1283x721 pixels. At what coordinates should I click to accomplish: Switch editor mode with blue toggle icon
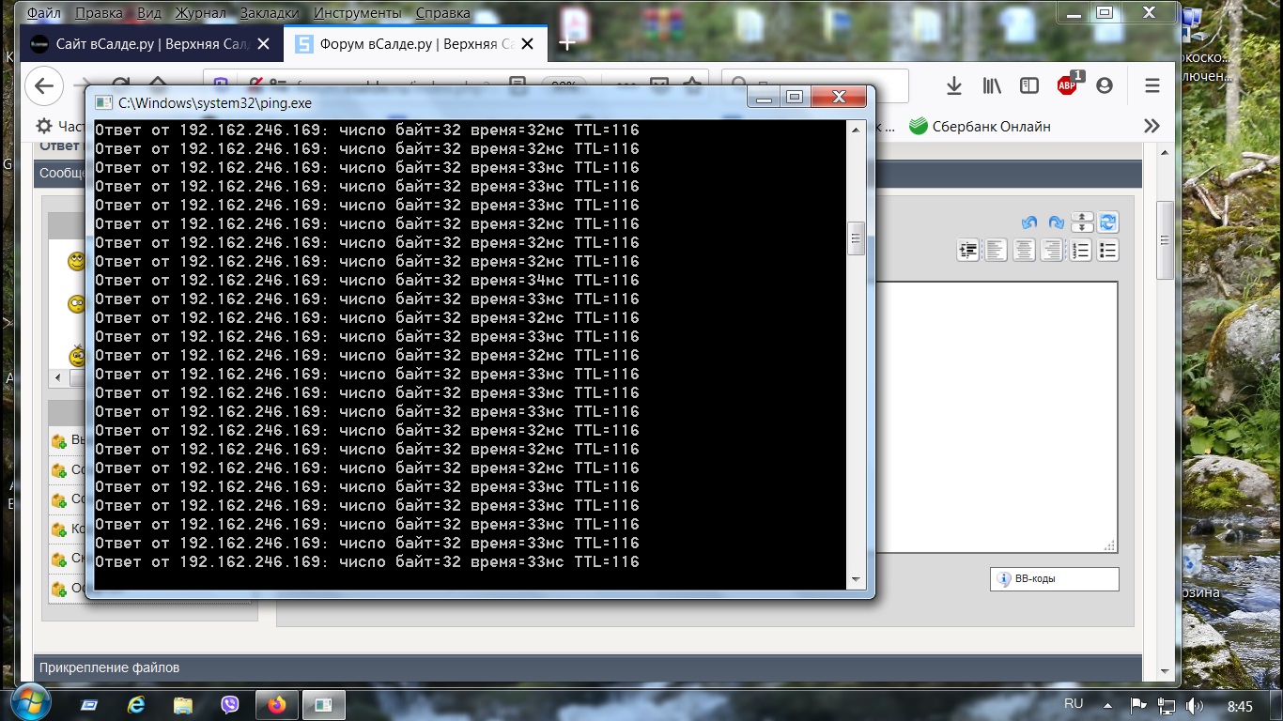[1108, 222]
